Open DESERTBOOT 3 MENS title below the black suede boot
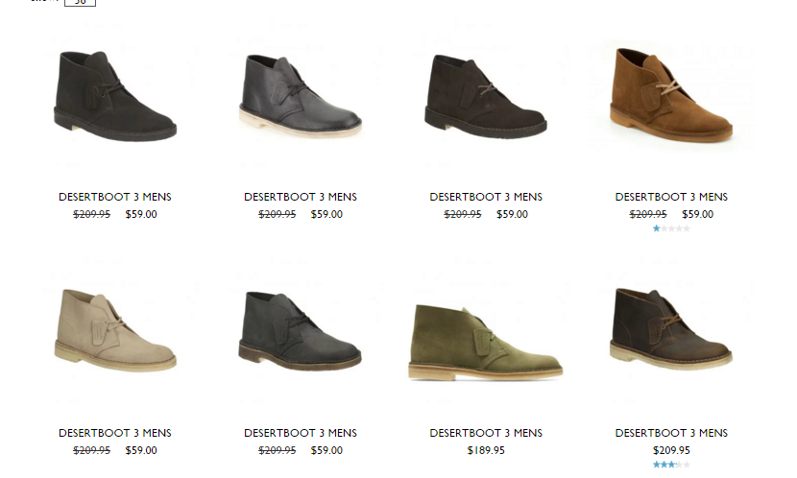The width and height of the screenshot is (797, 478). pyautogui.click(x=115, y=197)
